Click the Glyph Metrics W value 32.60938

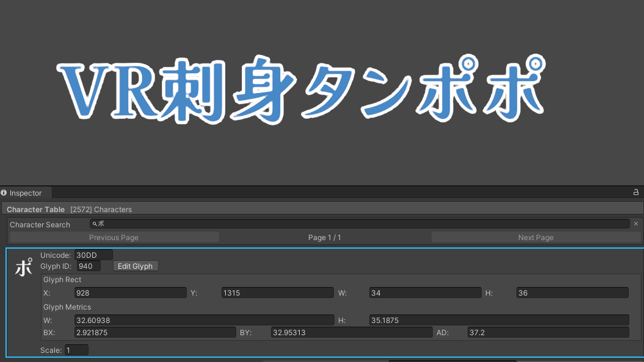pos(203,321)
